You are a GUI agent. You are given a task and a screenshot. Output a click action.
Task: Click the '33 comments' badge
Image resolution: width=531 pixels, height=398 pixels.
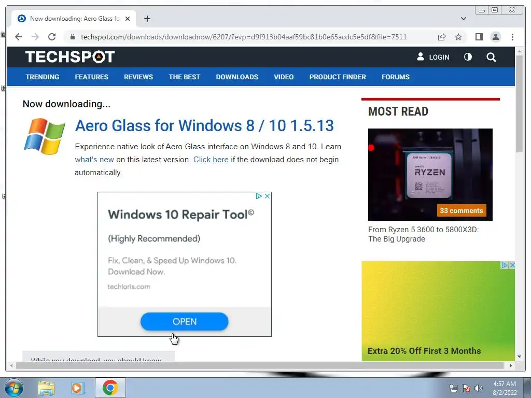point(461,210)
